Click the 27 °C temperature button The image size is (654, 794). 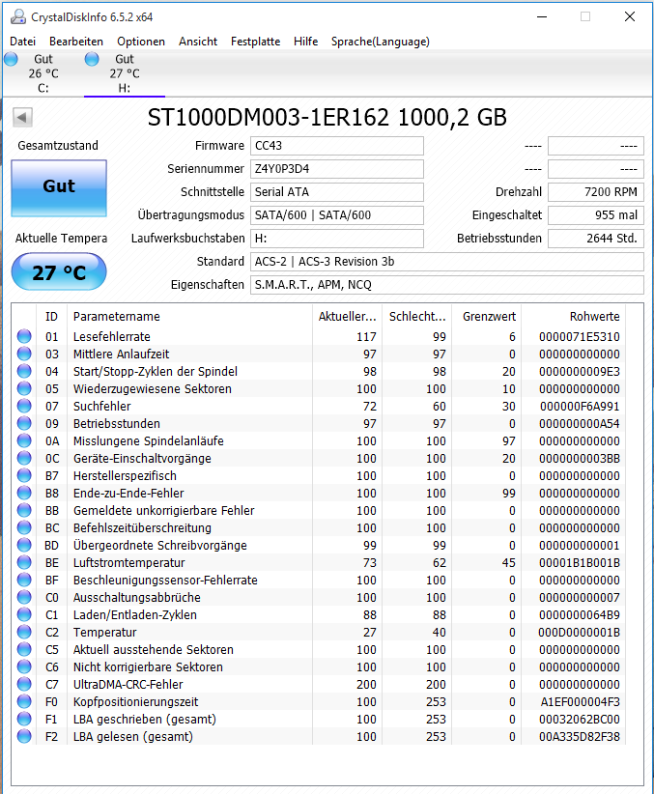click(59, 272)
